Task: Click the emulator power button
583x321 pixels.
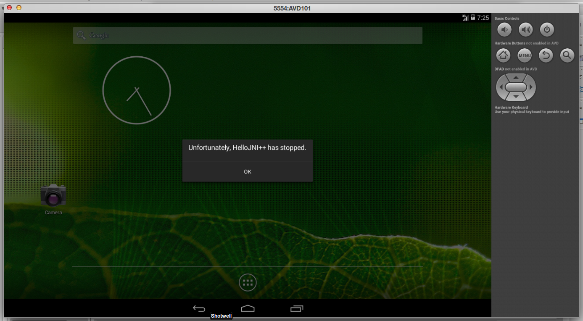Action: (x=547, y=29)
